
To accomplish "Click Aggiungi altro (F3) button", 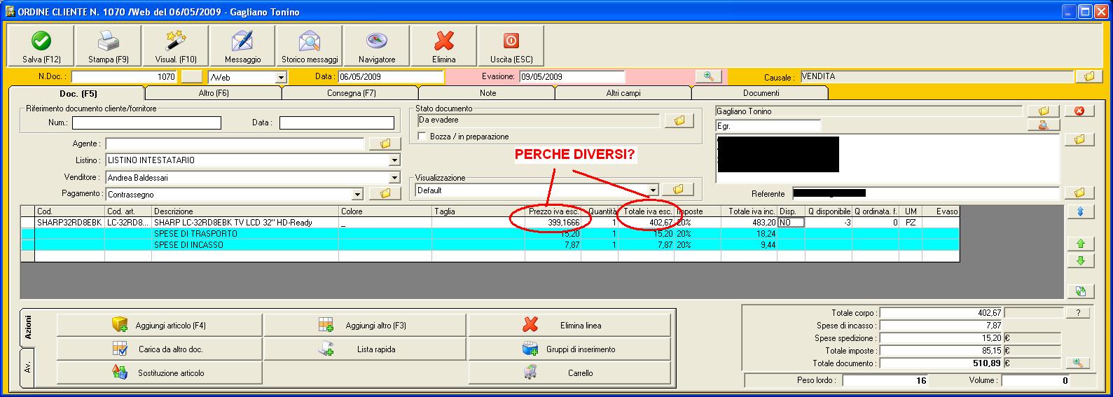I will tap(364, 325).
